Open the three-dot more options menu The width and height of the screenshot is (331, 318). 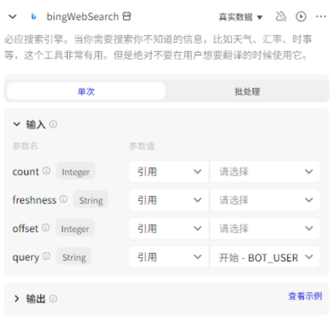321,17
